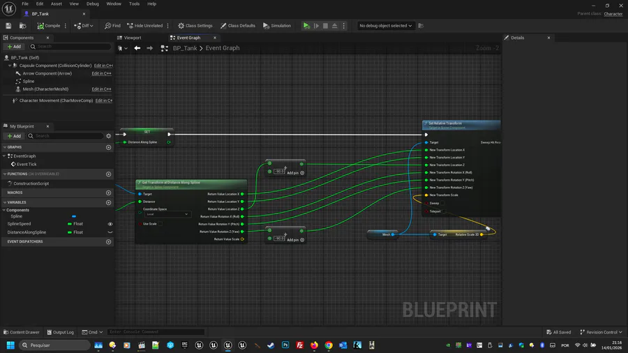
Task: Select Character Movement component
Action: tap(56, 100)
